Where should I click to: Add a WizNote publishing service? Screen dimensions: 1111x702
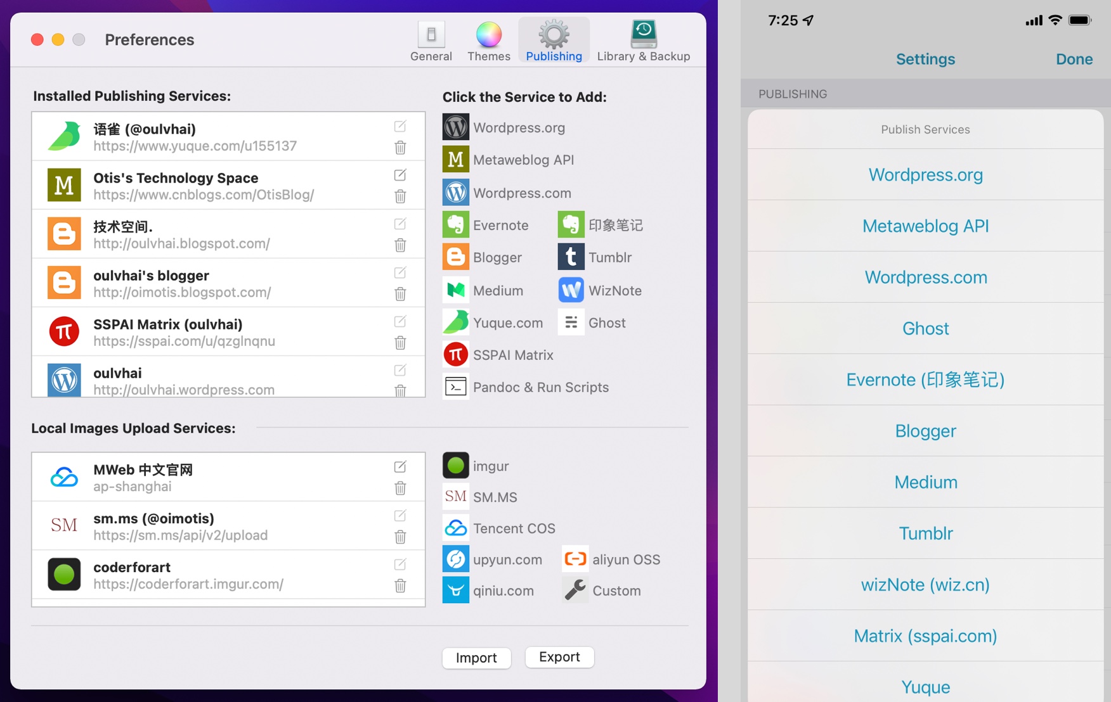pos(600,290)
